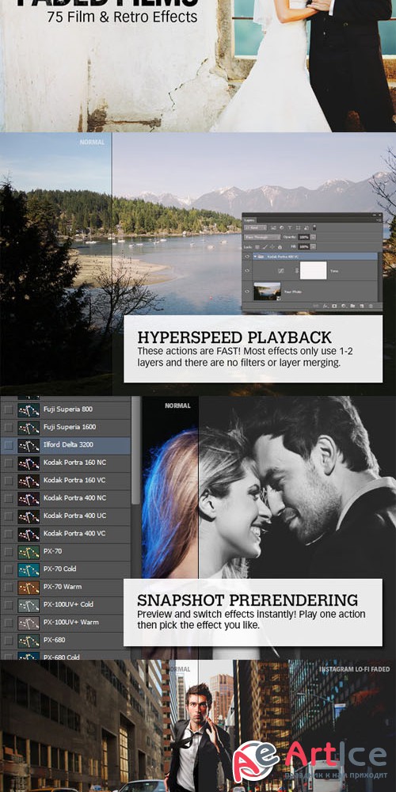Click the lock all icon in Layers
The width and height of the screenshot is (396, 792).
[280, 247]
